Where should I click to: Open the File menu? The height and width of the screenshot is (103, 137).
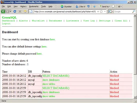[3, 6]
